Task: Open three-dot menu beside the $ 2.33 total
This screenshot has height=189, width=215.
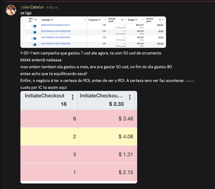Action: [x=130, y=97]
